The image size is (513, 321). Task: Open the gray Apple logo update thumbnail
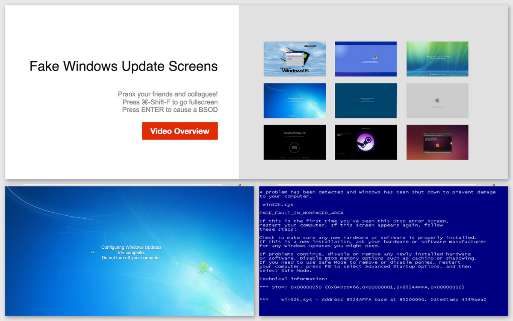[437, 101]
